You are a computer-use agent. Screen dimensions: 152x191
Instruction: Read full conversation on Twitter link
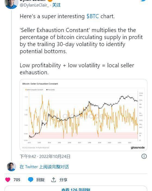click(x=44, y=167)
